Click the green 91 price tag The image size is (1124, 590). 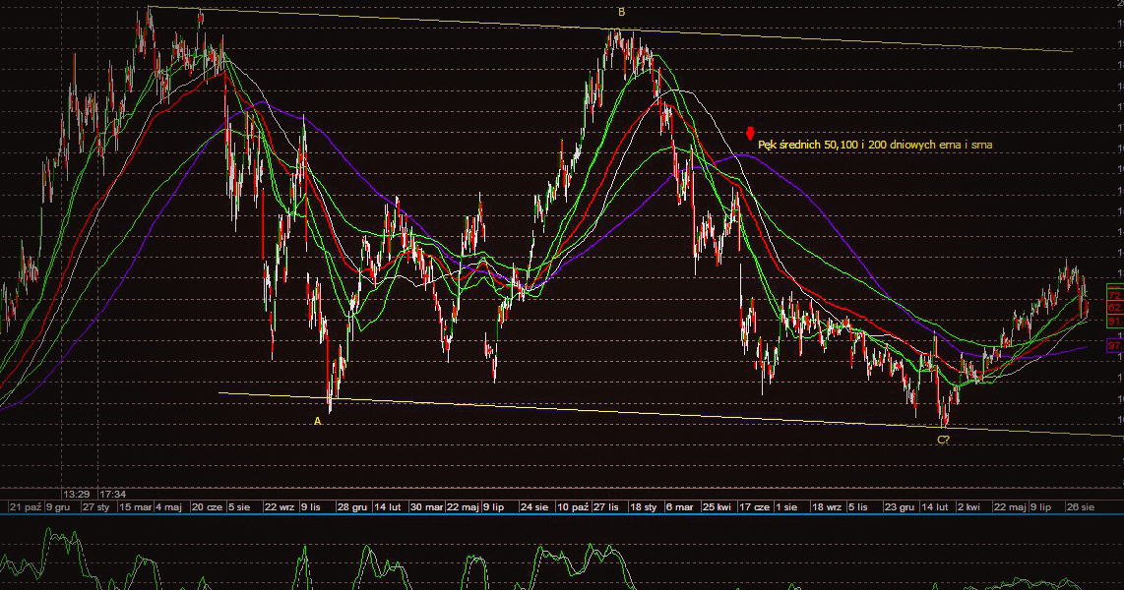[x=1114, y=322]
